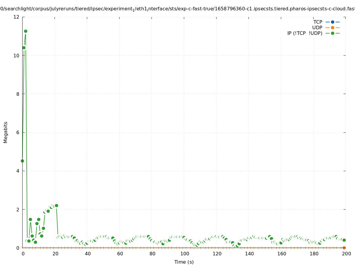Select the UDP legend label

point(317,27)
